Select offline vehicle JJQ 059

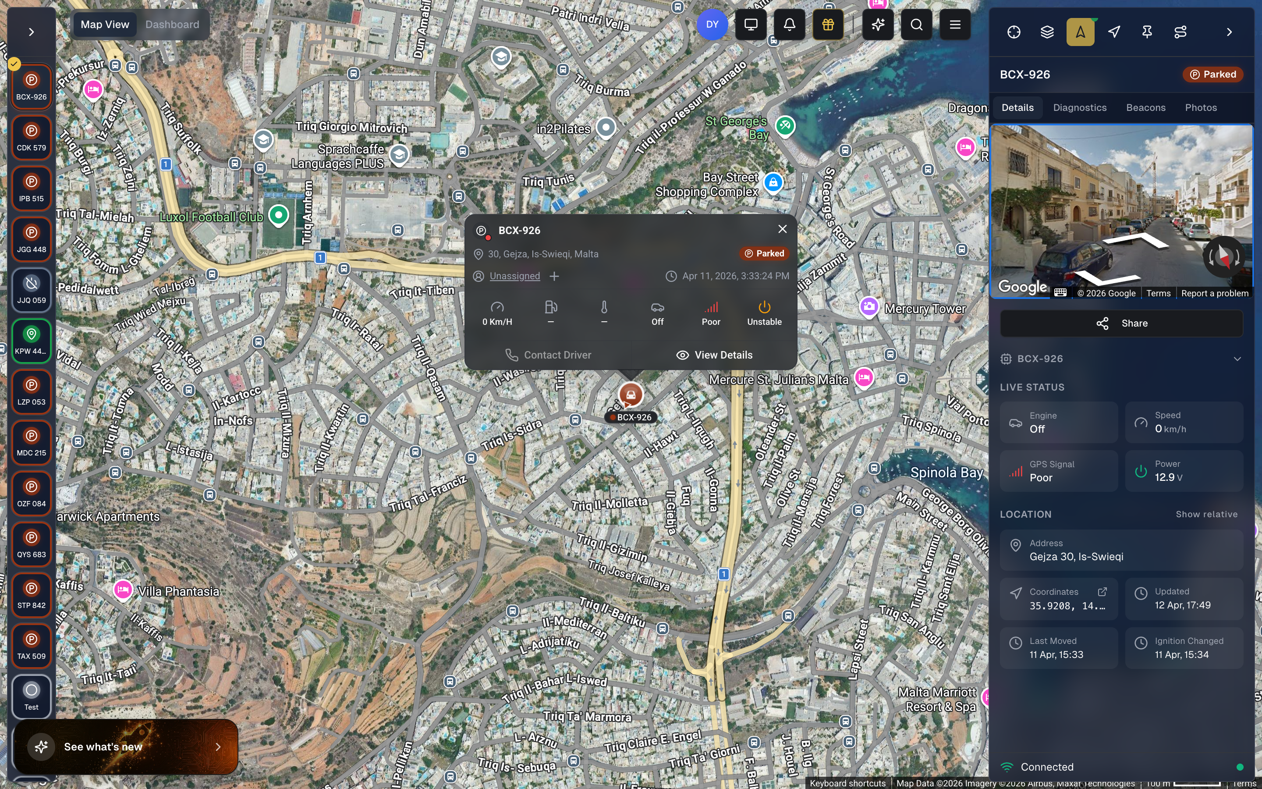point(31,290)
